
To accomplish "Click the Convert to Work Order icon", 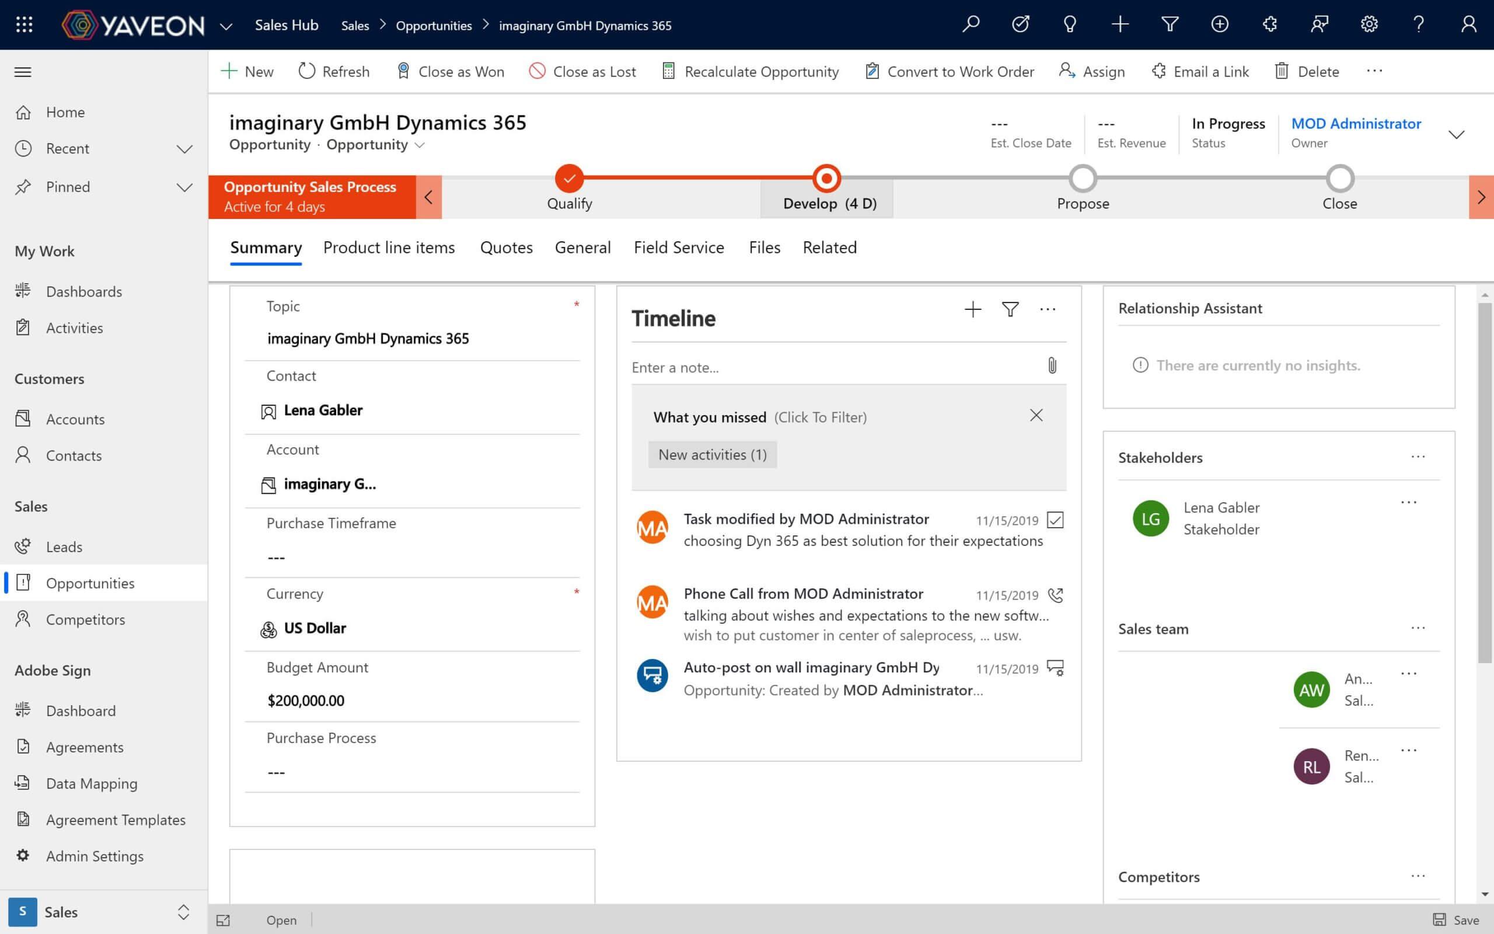I will click(x=871, y=71).
